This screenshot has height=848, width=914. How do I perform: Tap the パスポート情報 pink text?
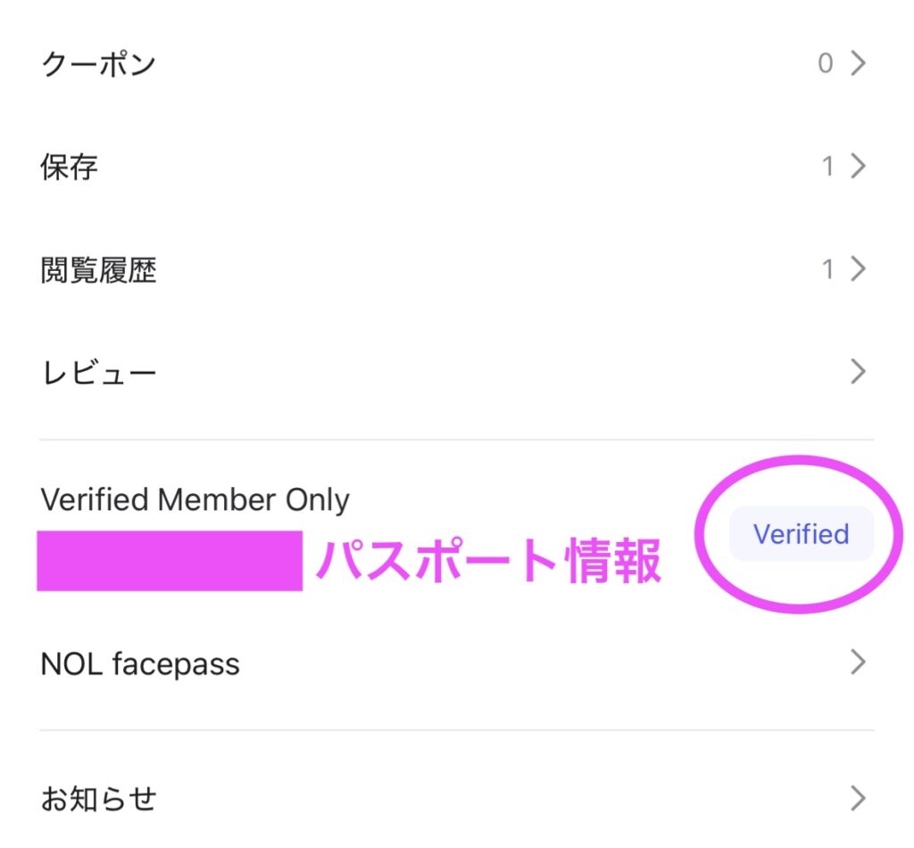point(489,562)
